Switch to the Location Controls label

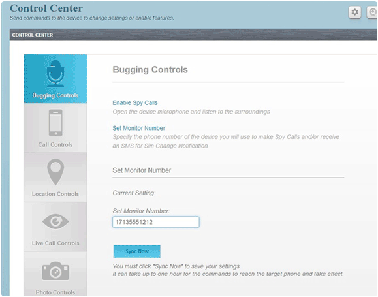tap(55, 194)
